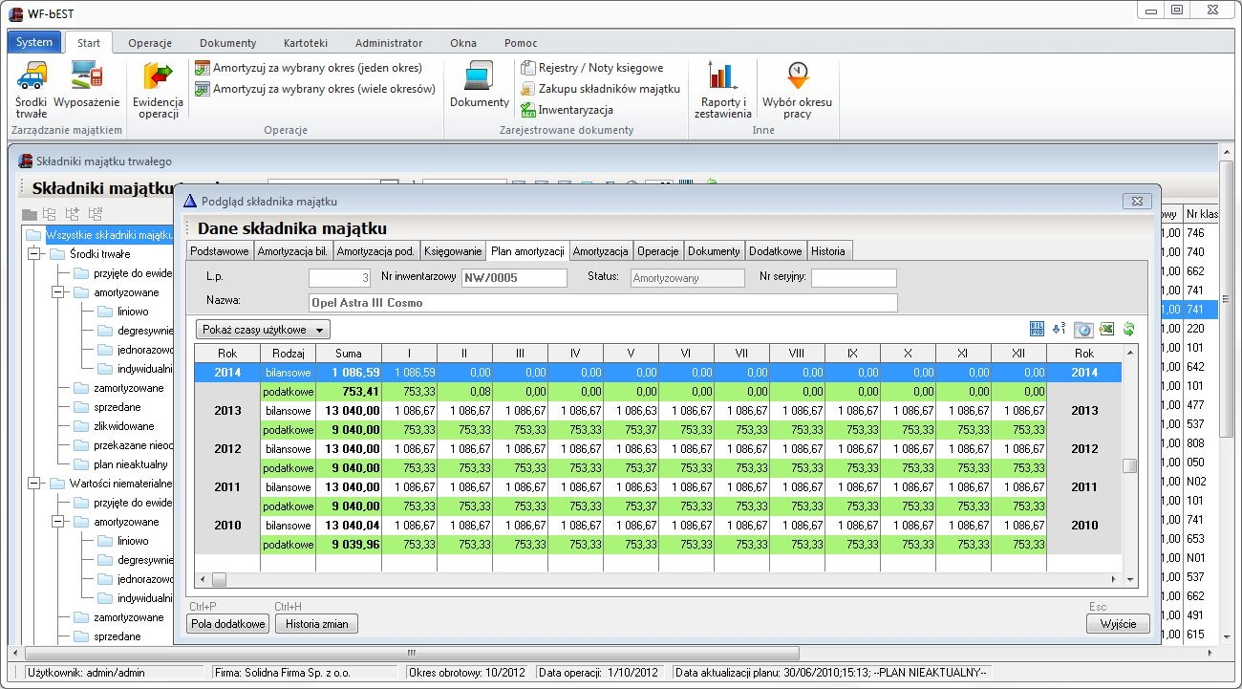
Task: Collapse amortyzowane under Środki trwałe
Action: click(59, 292)
